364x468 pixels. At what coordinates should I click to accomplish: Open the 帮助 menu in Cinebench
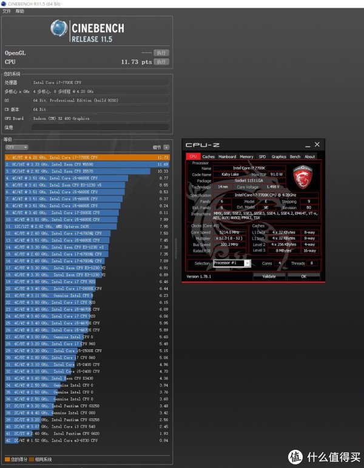[x=19, y=11]
